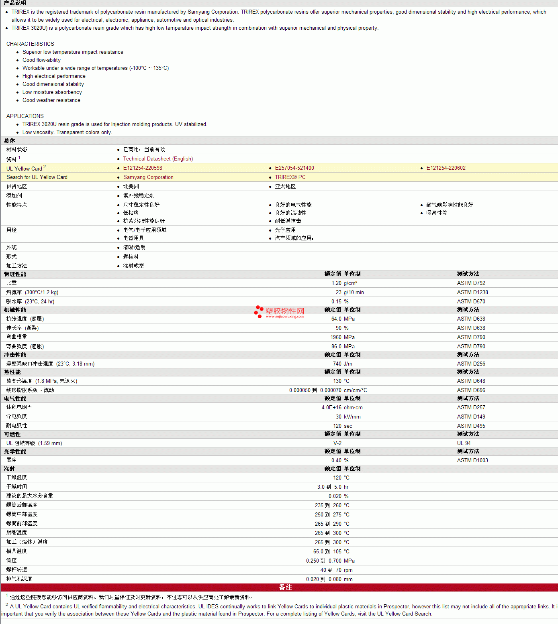Click the 机械性能 section header
The height and width of the screenshot is (624, 558).
tap(15, 310)
